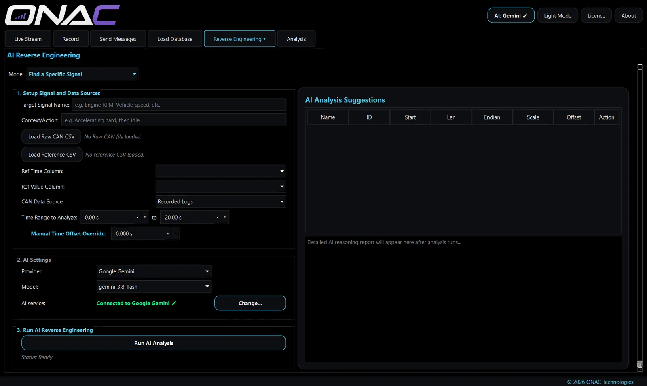Click the Action column header
Screen dimensions: 647x386
coord(607,117)
